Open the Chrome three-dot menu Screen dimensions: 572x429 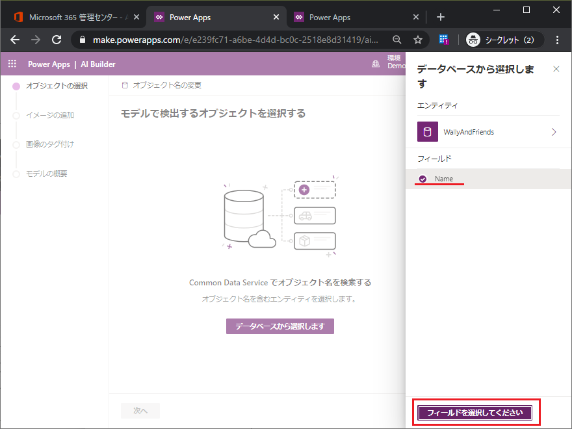557,40
